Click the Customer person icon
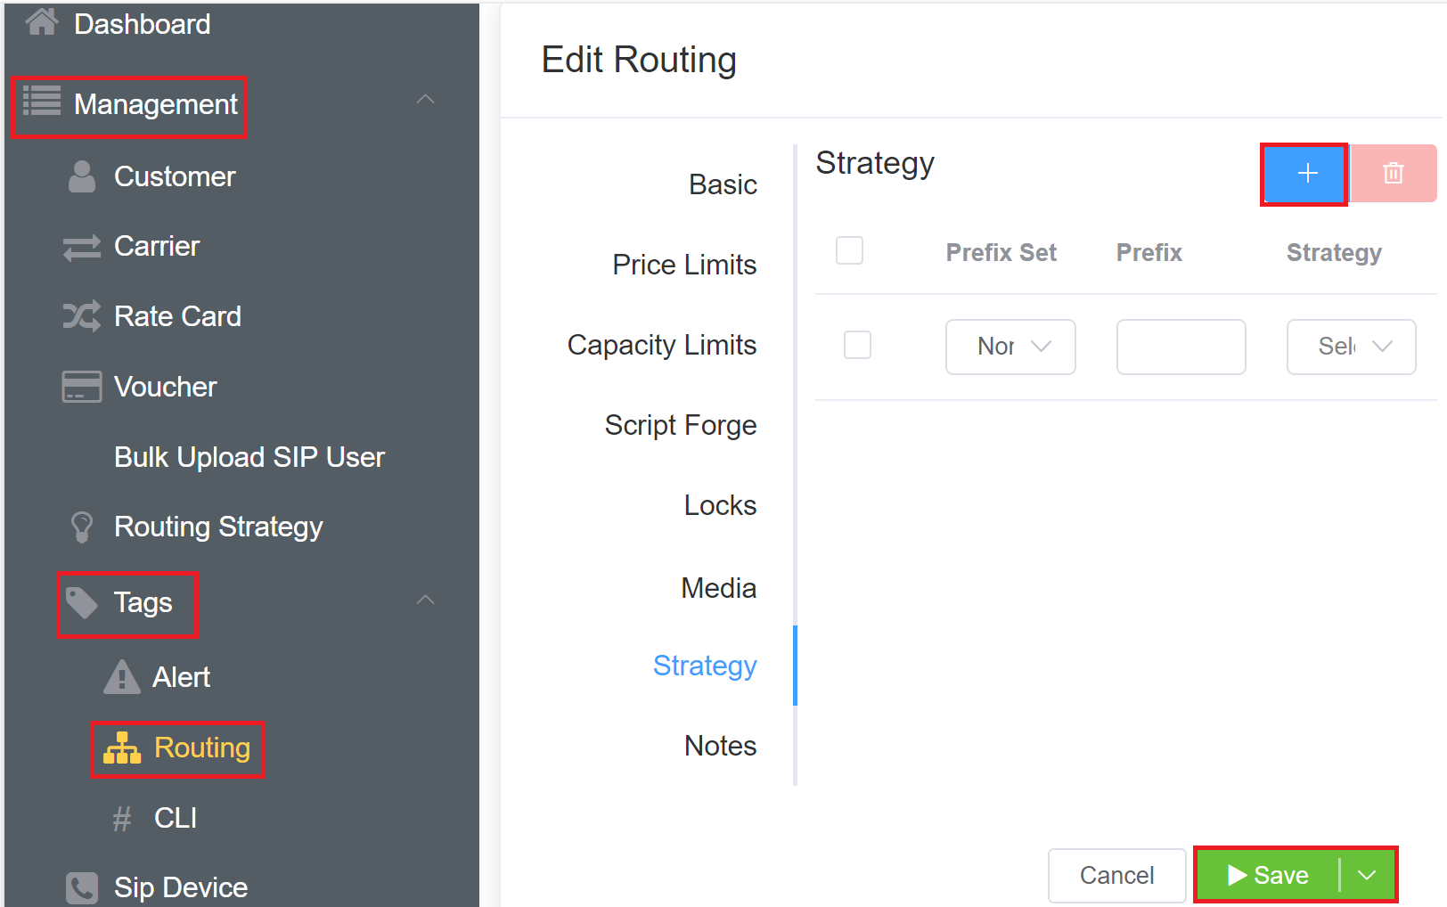This screenshot has width=1447, height=907. tap(82, 176)
